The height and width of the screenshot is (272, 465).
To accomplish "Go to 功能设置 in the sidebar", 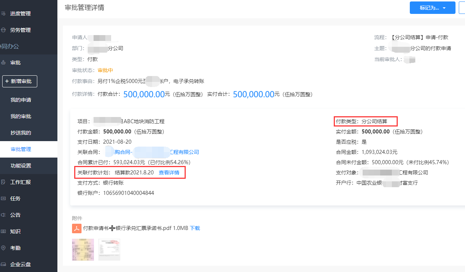I will (21, 166).
